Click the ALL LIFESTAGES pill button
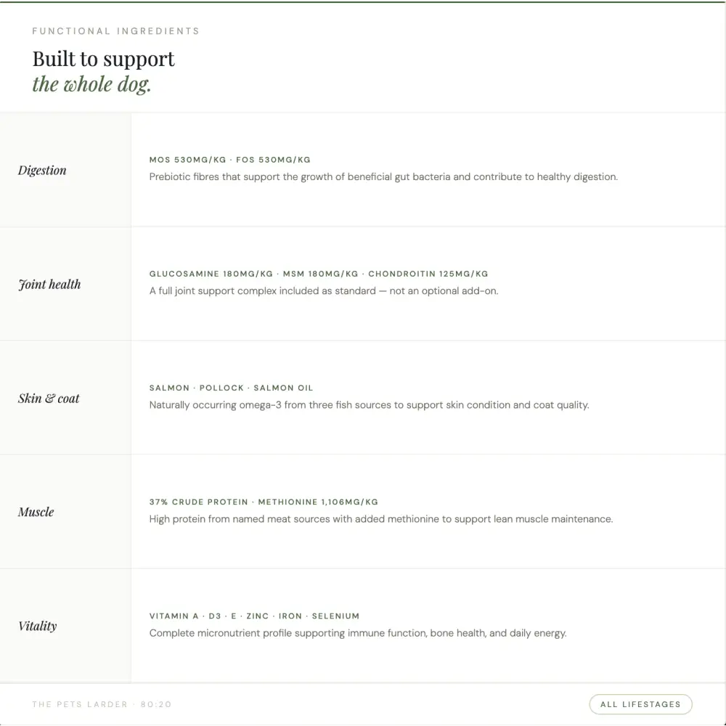Image resolution: width=726 pixels, height=726 pixels. (640, 704)
